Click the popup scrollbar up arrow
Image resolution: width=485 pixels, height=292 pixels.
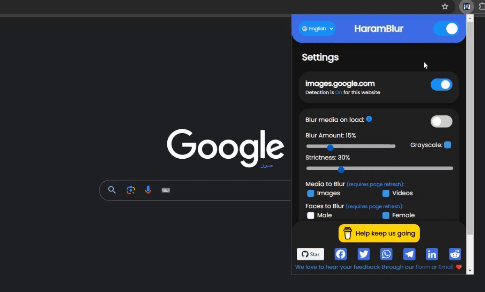coord(470,18)
